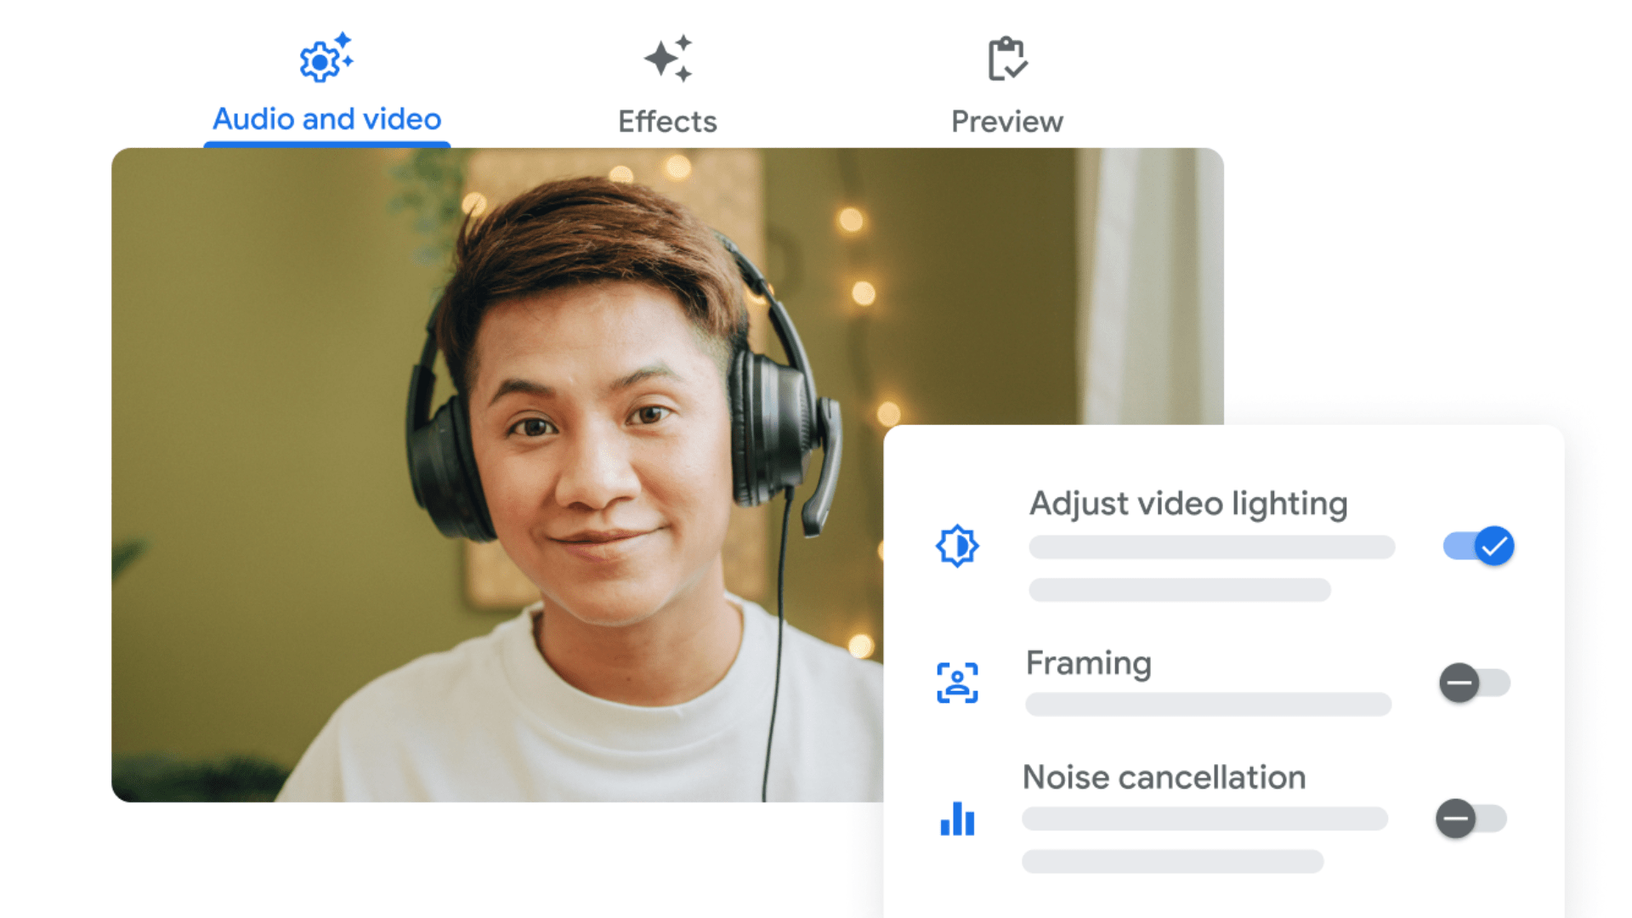Open the Preview tab
The width and height of the screenshot is (1632, 918).
(x=1007, y=120)
